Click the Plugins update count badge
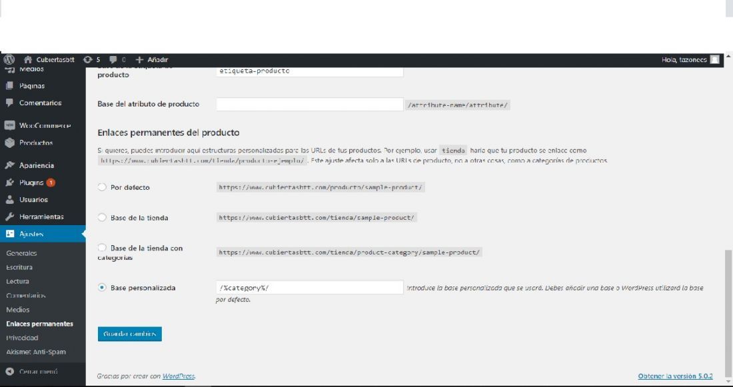Image resolution: width=733 pixels, height=387 pixels. 51,183
